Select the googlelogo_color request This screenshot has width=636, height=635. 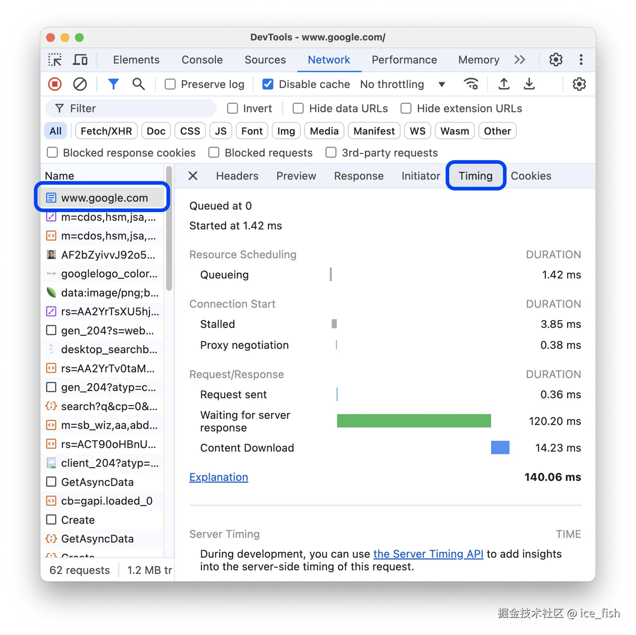(x=102, y=274)
